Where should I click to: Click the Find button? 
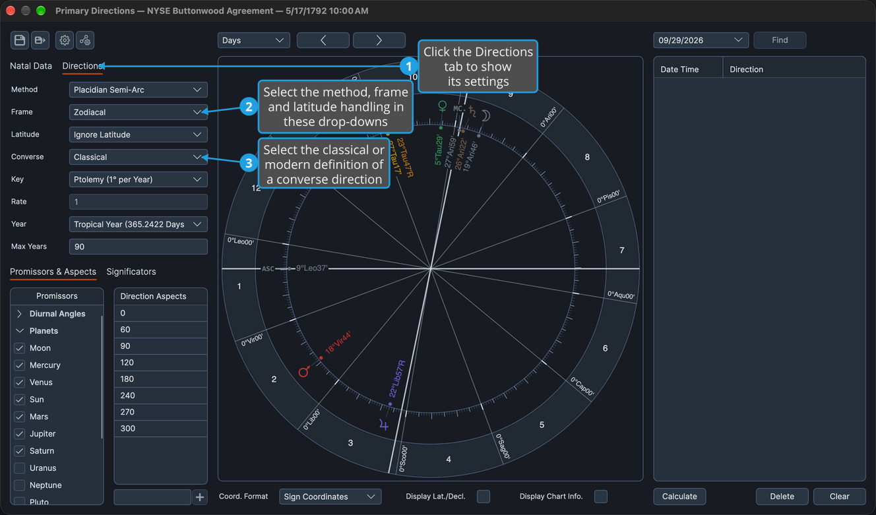[x=780, y=40]
